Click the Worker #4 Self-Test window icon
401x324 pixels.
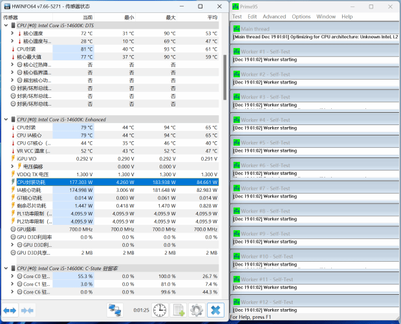pos(237,120)
